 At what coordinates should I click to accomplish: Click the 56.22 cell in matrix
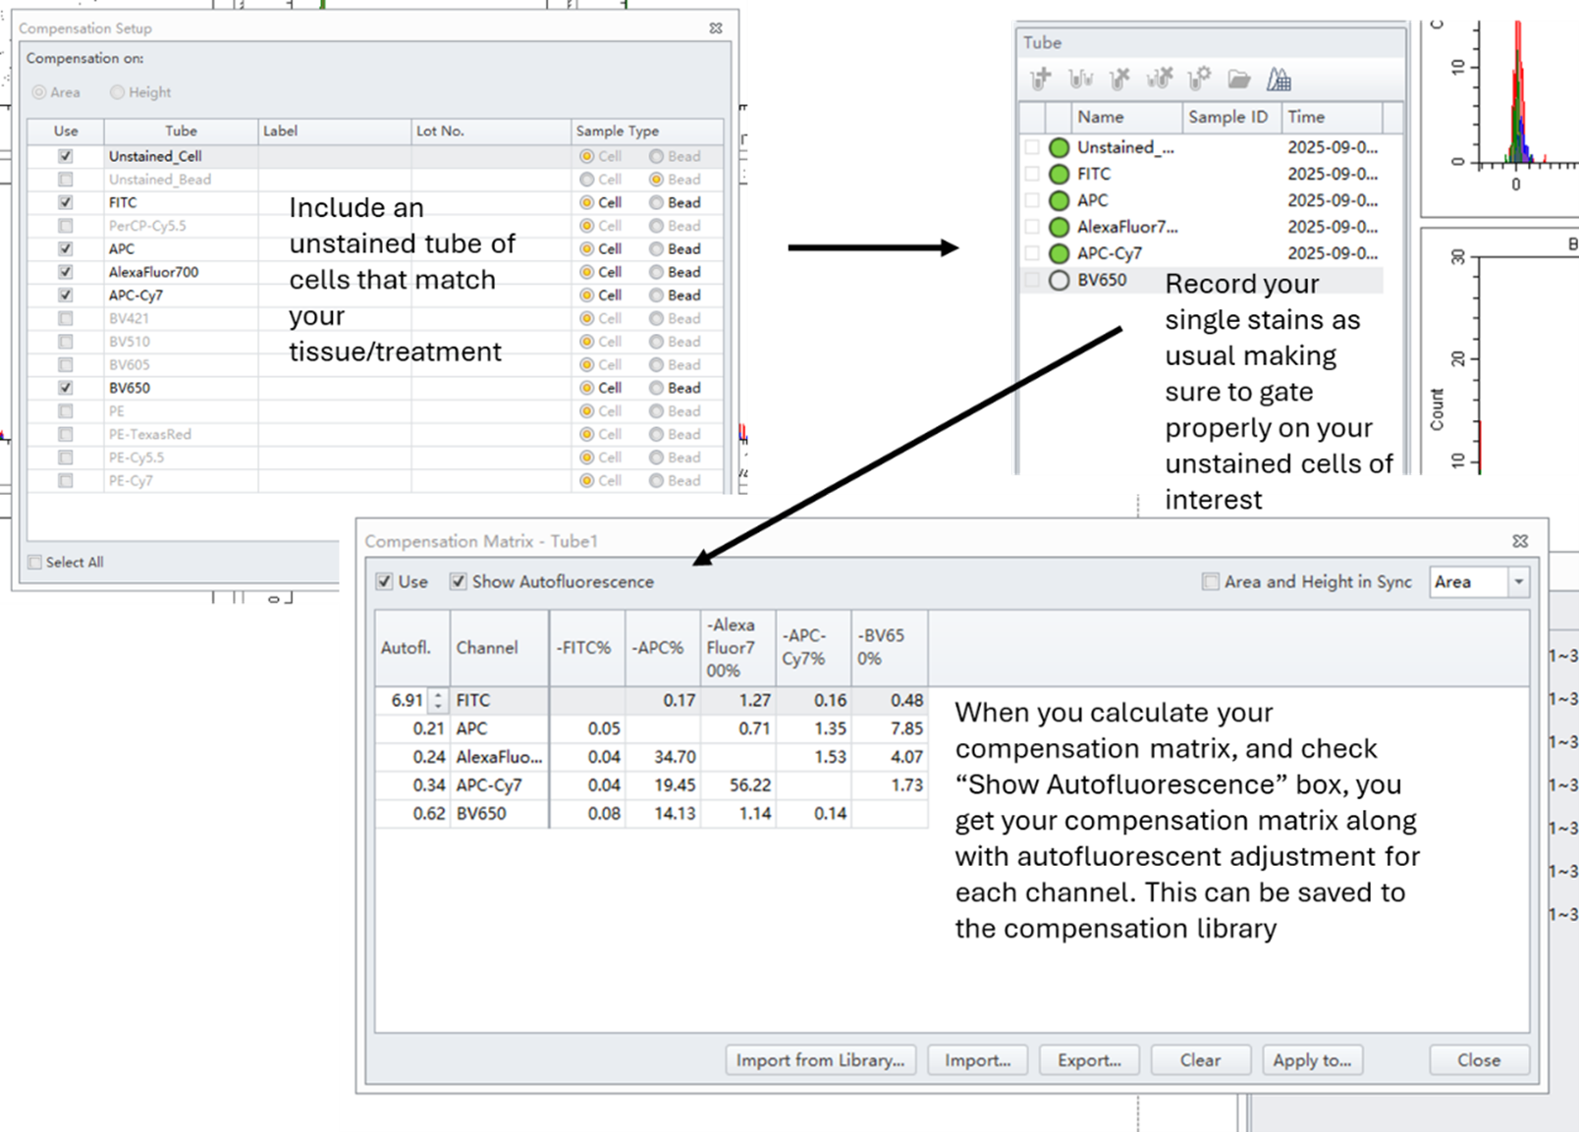(x=738, y=785)
